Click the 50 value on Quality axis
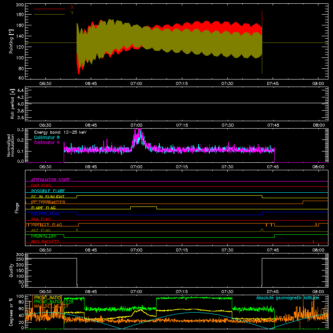The width and height of the screenshot is (333, 333). click(x=21, y=282)
